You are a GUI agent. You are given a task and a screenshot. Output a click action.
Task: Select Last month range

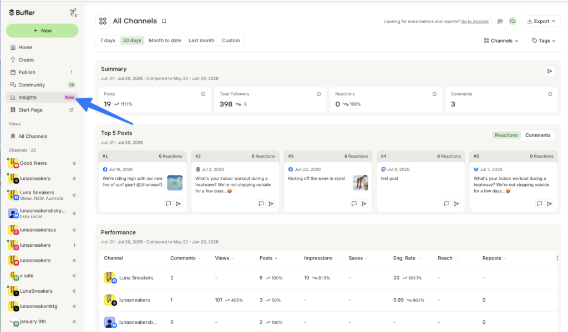click(201, 40)
